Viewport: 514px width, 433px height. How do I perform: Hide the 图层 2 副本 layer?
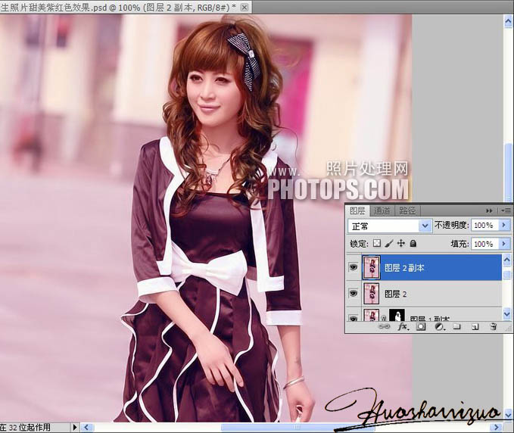click(354, 267)
